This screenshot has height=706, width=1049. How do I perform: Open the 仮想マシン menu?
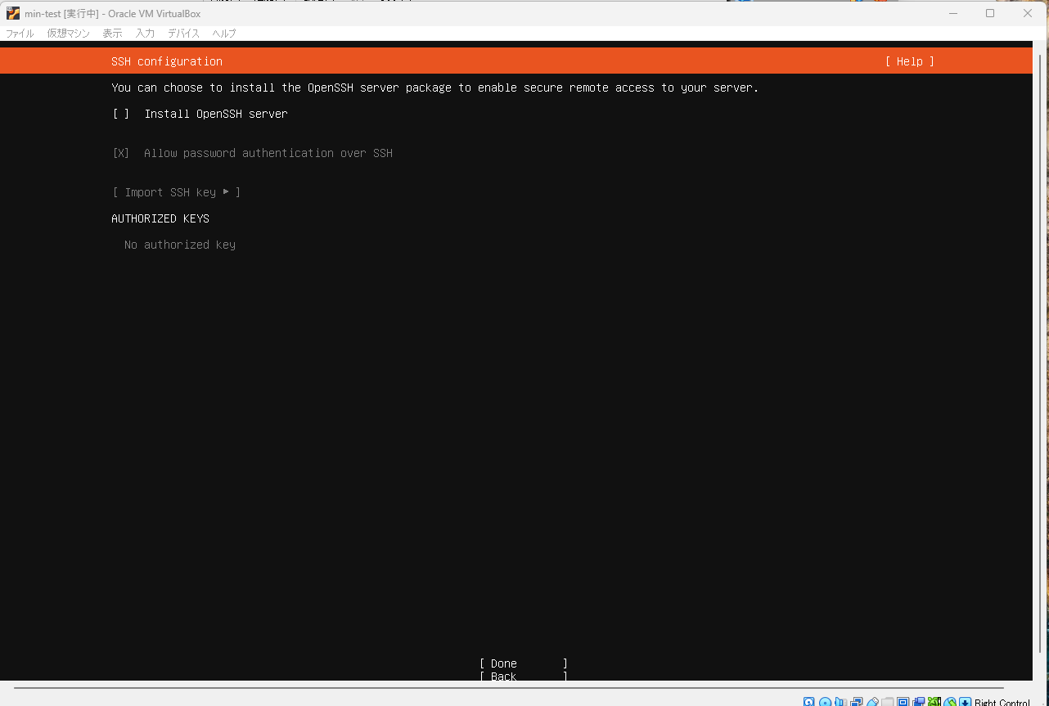point(67,34)
